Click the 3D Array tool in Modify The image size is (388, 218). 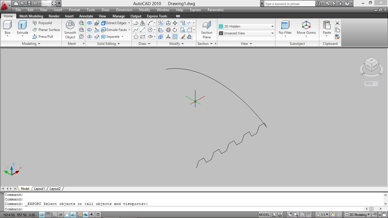[x=161, y=37]
